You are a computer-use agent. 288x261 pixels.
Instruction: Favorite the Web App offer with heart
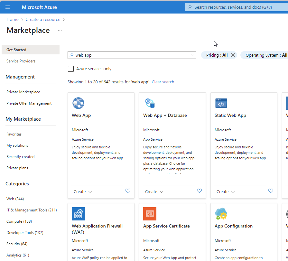128,191
